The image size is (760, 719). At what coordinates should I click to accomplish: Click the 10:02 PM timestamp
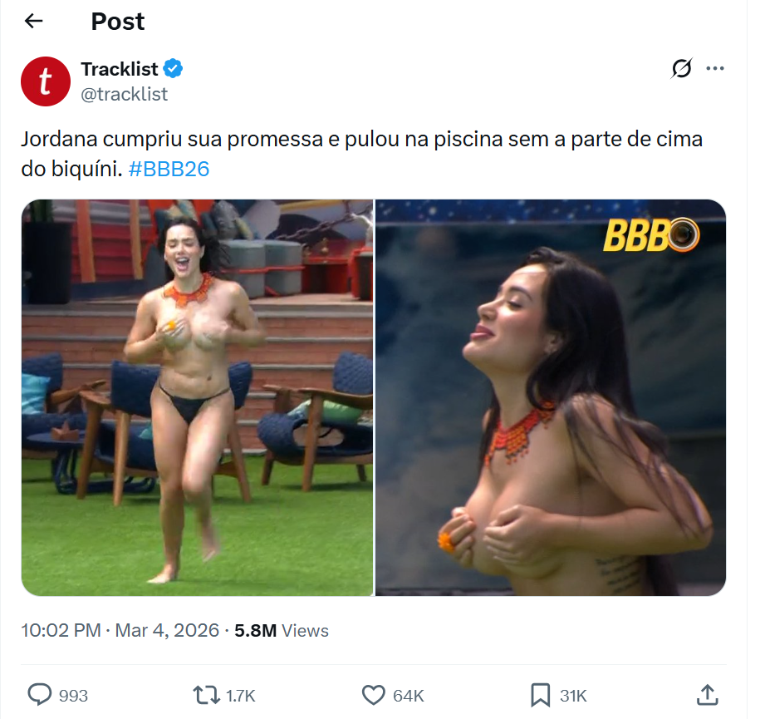[61, 630]
